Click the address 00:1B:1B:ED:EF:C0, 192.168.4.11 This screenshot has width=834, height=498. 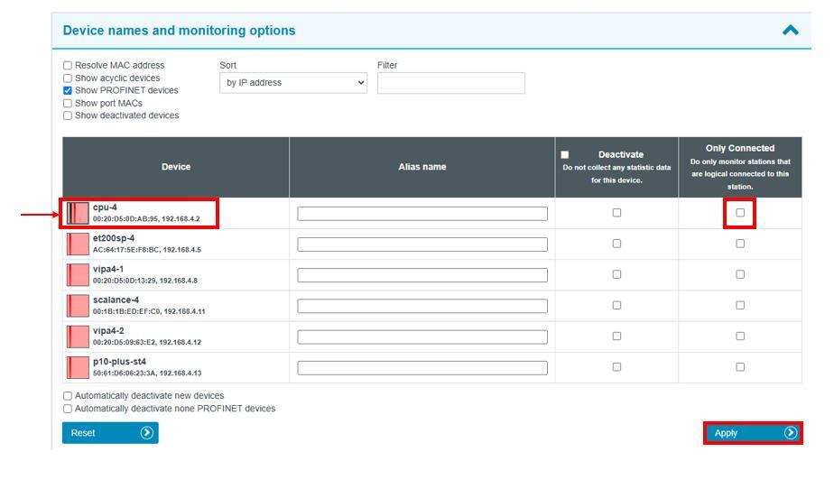point(149,311)
